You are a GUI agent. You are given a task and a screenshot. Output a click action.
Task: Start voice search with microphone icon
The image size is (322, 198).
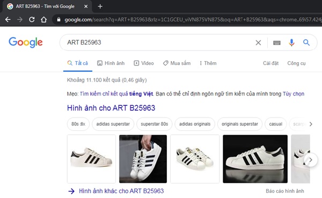pyautogui.click(x=291, y=42)
